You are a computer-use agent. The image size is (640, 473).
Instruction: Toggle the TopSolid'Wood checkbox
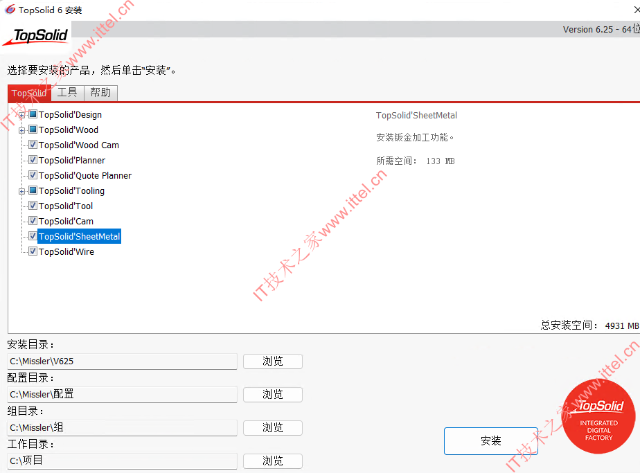(33, 130)
